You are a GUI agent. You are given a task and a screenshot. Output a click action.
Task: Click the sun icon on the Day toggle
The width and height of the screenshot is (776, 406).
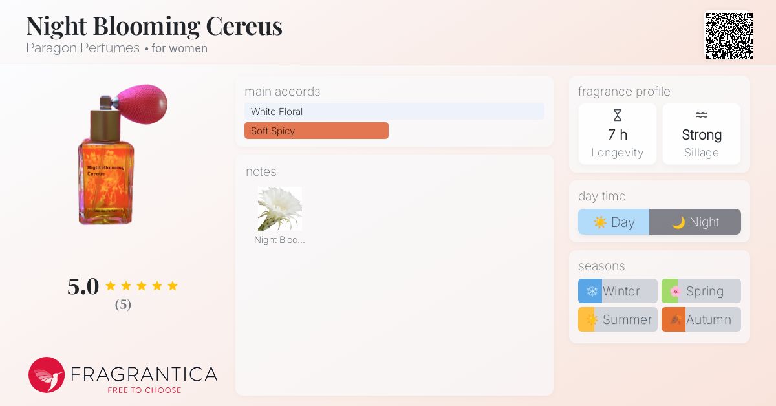[600, 222]
